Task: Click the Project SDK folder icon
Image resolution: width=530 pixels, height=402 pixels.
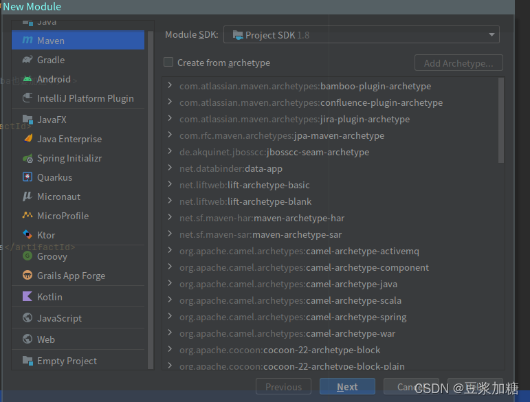Action: [x=238, y=35]
